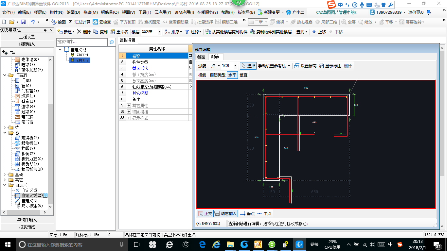Click 设置标高 set elevation

(305, 66)
